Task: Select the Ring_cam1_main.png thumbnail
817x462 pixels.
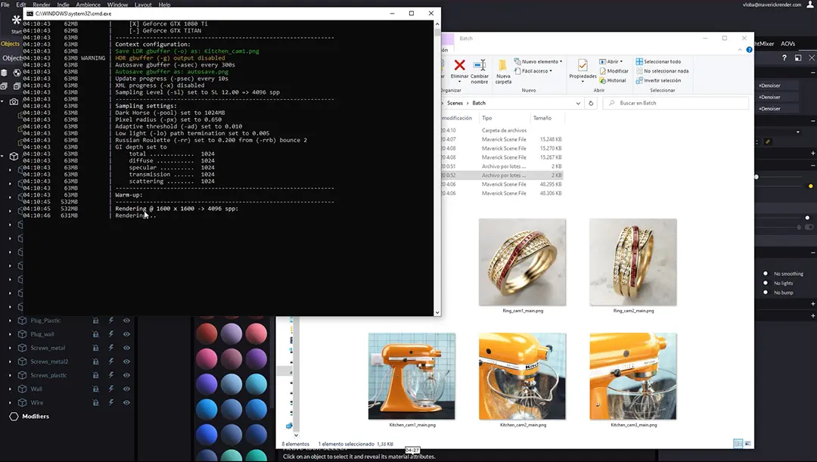Action: pyautogui.click(x=522, y=261)
